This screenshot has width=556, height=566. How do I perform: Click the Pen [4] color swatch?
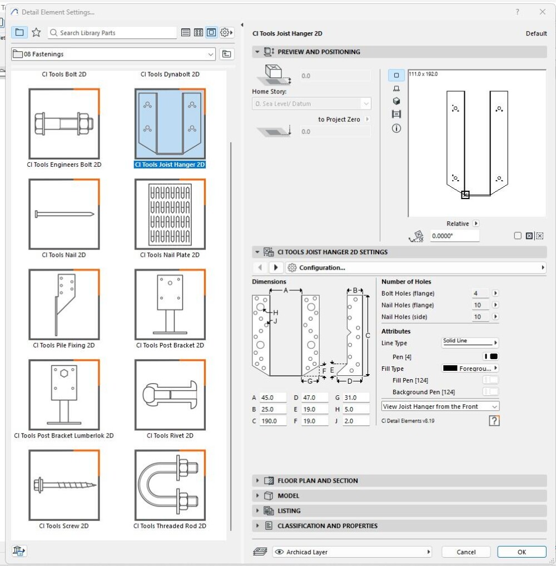click(490, 356)
